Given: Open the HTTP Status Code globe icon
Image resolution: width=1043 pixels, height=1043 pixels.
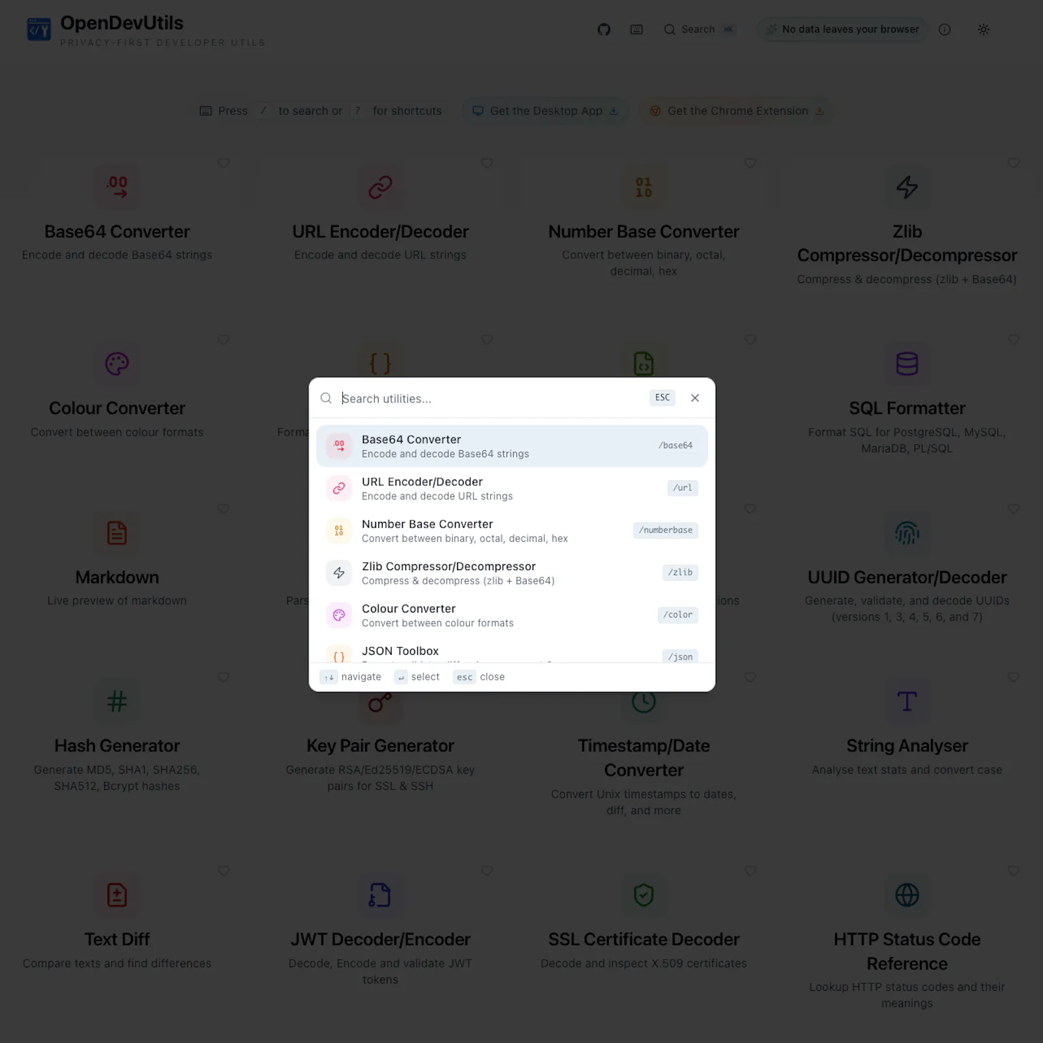Looking at the screenshot, I should click(907, 895).
